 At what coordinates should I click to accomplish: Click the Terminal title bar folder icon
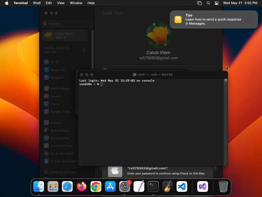135,75
